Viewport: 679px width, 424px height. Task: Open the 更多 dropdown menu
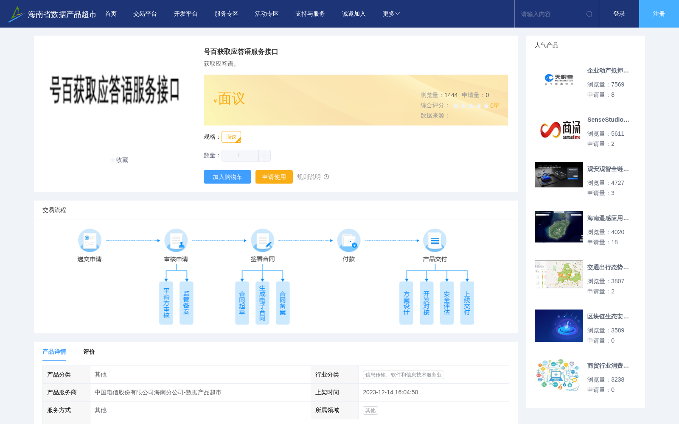391,14
